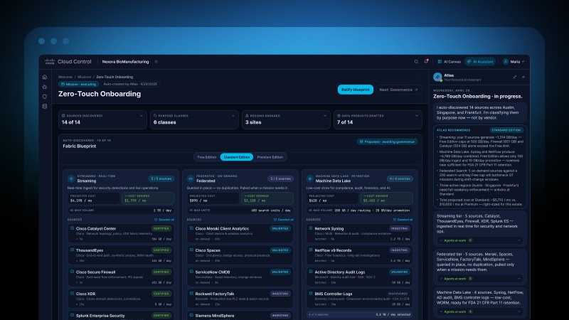This screenshot has height=320, width=569.
Task: Uncheck BMS Controller Logs source
Action: point(311,294)
